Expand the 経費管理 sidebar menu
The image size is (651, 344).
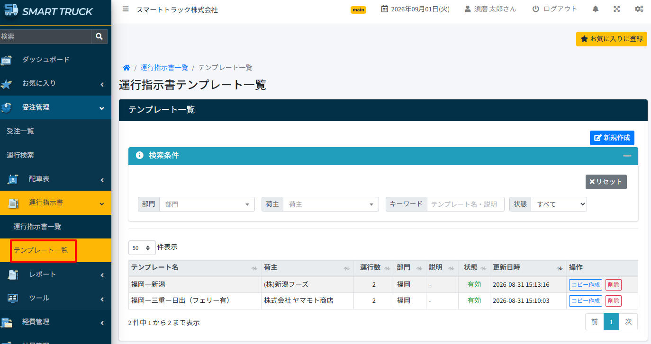tap(55, 322)
